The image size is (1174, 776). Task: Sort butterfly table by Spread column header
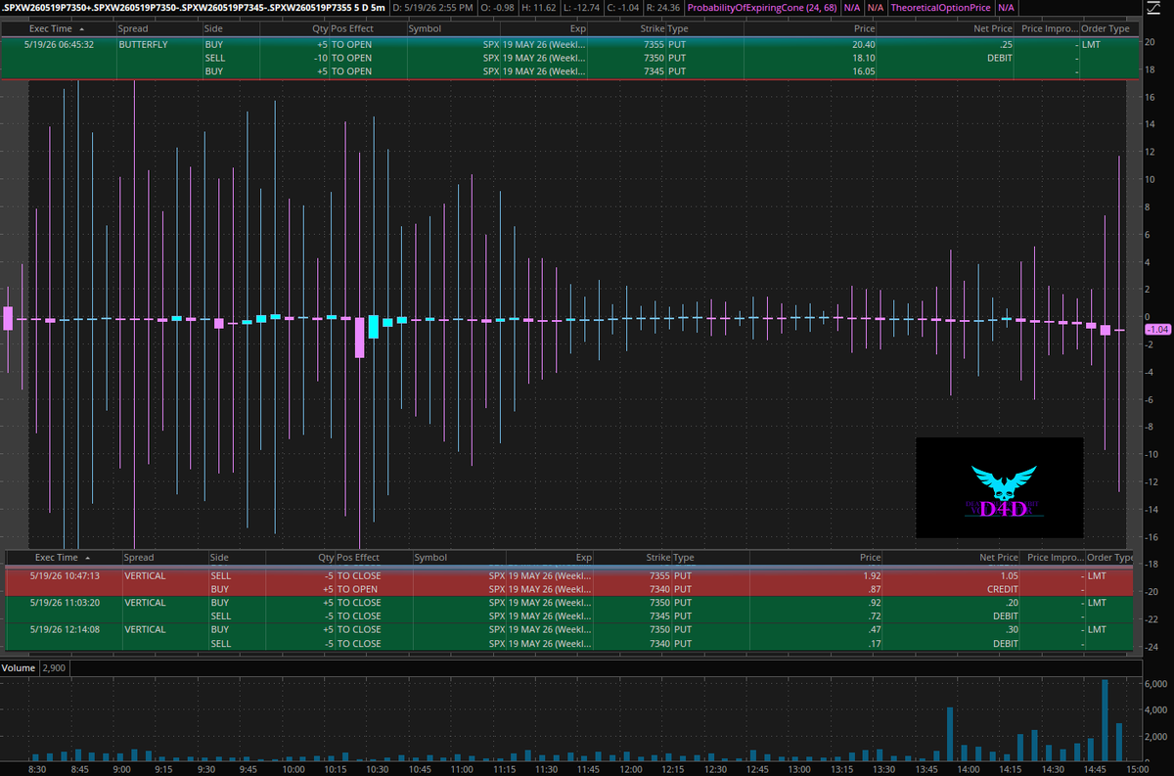(x=134, y=29)
